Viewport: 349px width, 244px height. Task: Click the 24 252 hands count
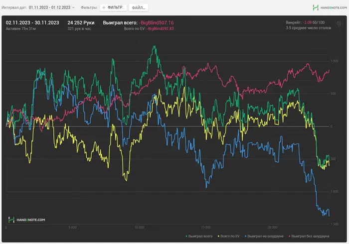coord(81,23)
